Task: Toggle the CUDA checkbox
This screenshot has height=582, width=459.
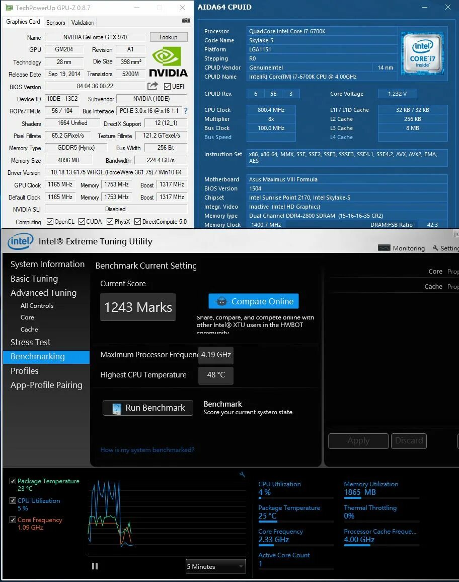Action: (82, 222)
